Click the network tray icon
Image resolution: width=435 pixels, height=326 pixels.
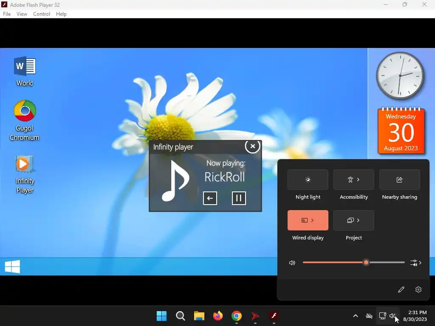[x=383, y=316]
